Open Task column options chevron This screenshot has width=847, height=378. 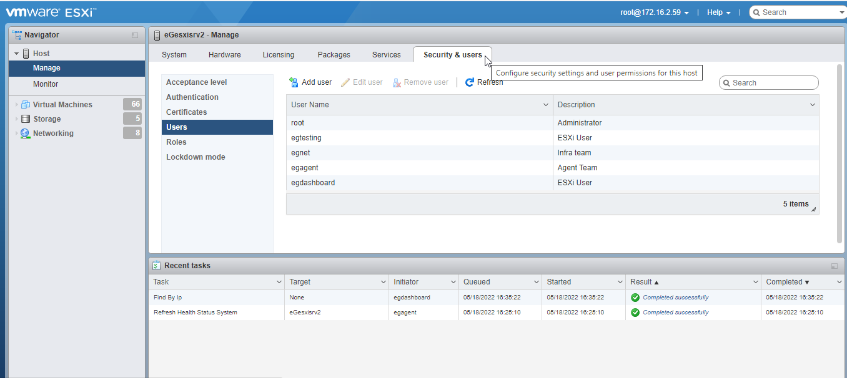pyautogui.click(x=279, y=282)
